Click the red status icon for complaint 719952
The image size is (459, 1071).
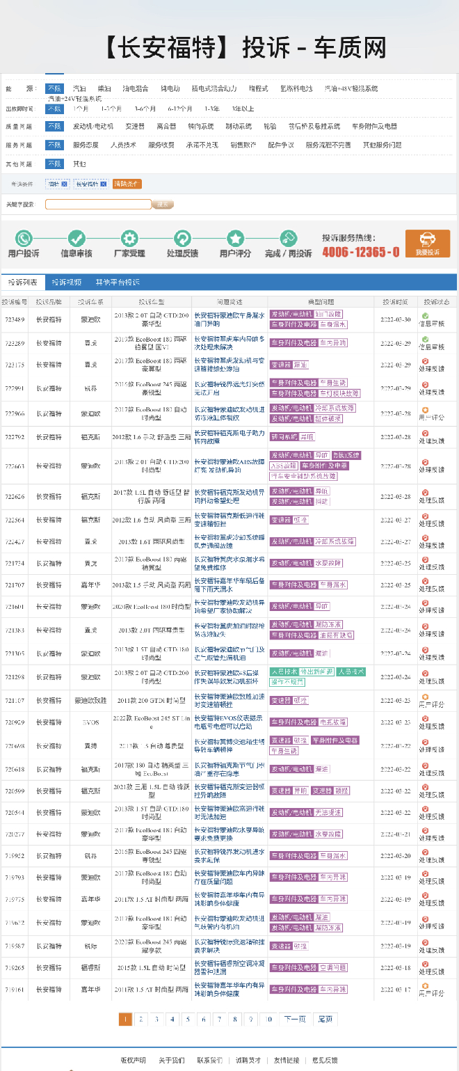(x=425, y=852)
